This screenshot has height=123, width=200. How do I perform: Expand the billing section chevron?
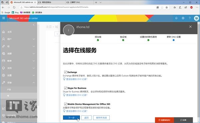pos(34,61)
